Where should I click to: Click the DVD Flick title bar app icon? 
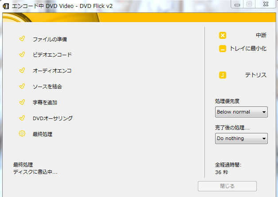pyautogui.click(x=6, y=6)
